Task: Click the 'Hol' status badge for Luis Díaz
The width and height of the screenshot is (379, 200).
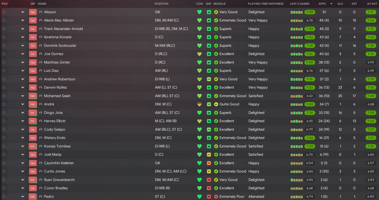Action: tap(33, 71)
